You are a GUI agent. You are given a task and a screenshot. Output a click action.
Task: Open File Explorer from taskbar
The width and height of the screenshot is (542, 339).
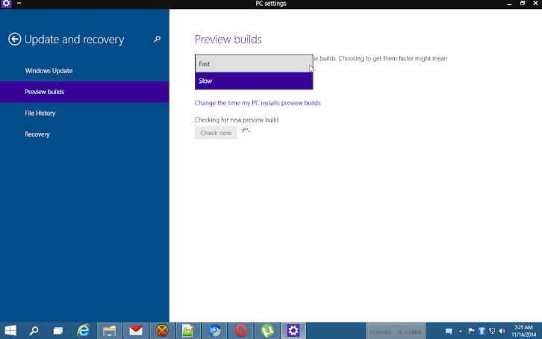click(x=109, y=331)
